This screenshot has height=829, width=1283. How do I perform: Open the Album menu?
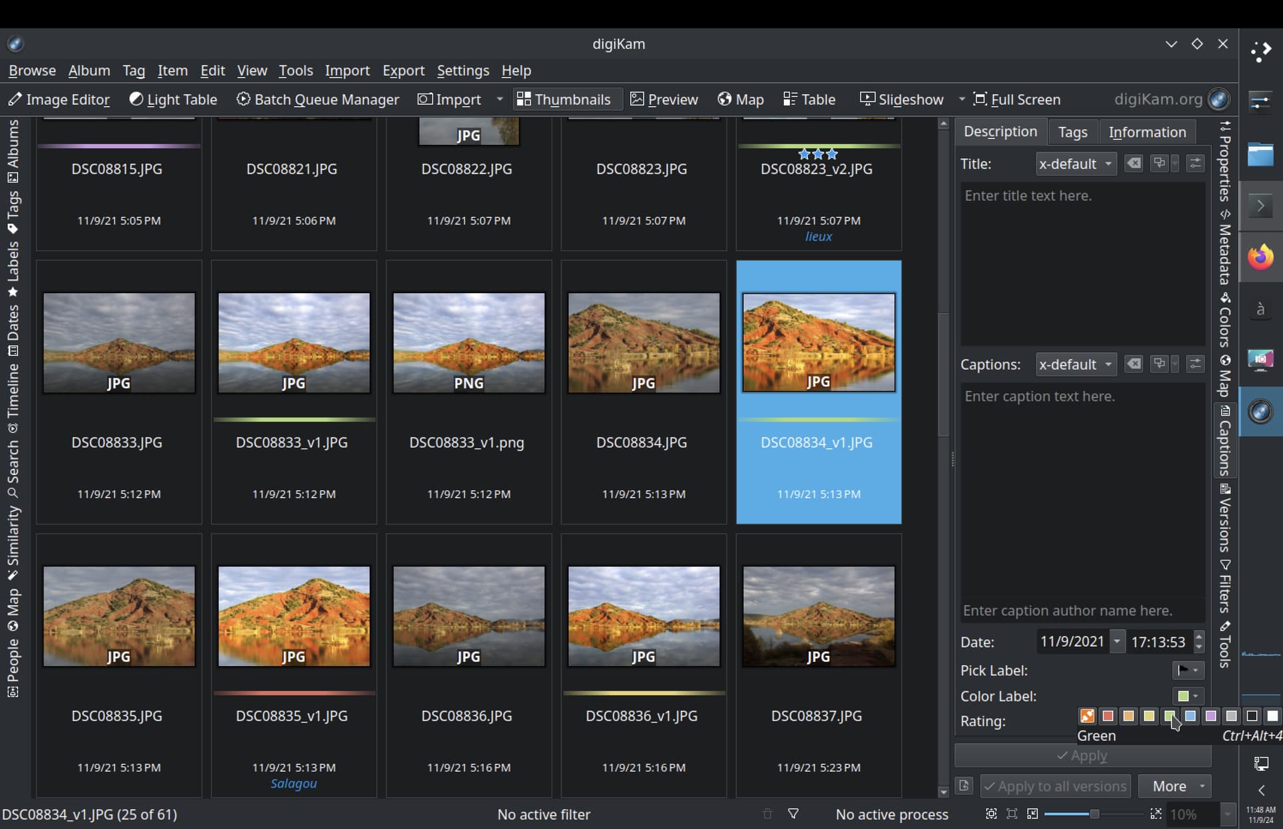(x=89, y=70)
